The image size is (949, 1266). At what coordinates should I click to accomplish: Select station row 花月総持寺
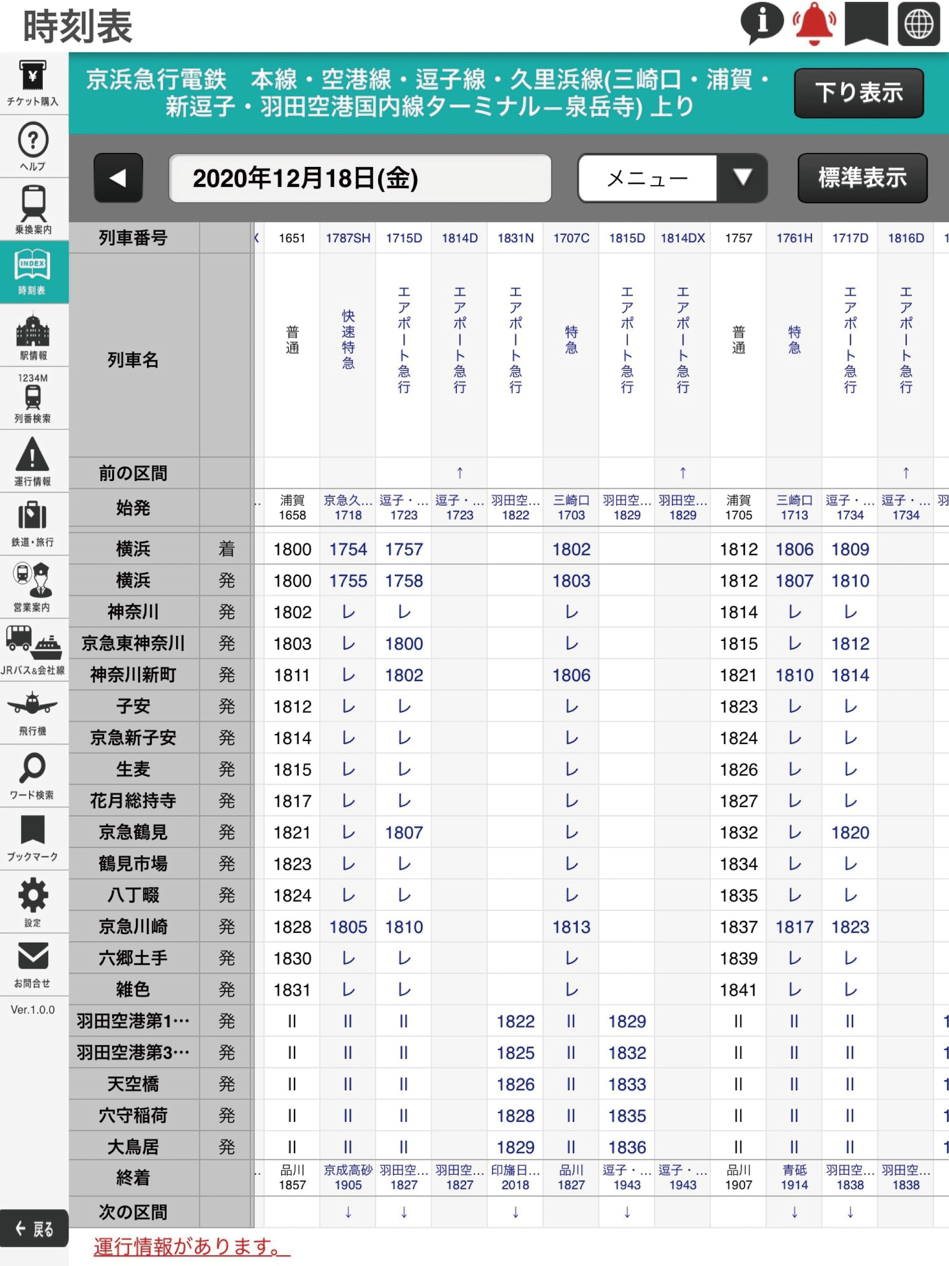click(133, 801)
